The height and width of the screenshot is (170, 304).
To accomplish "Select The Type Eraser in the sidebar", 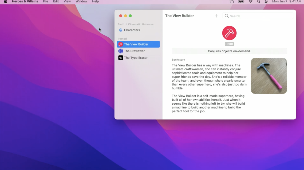I will (138, 58).
